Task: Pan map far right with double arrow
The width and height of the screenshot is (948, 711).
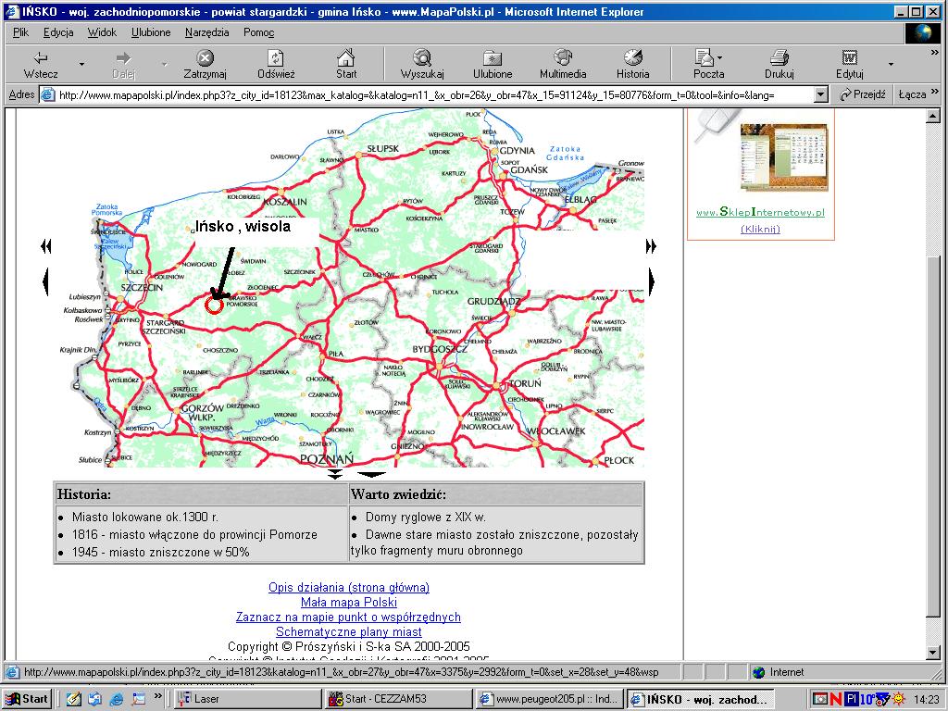Action: point(651,246)
